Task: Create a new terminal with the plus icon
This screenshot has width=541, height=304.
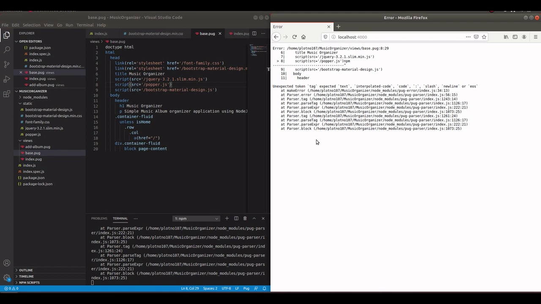Action: [227, 218]
